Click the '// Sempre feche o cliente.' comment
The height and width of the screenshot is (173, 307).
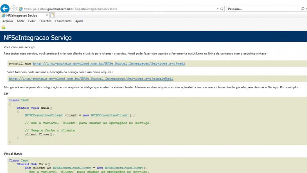click(51, 130)
